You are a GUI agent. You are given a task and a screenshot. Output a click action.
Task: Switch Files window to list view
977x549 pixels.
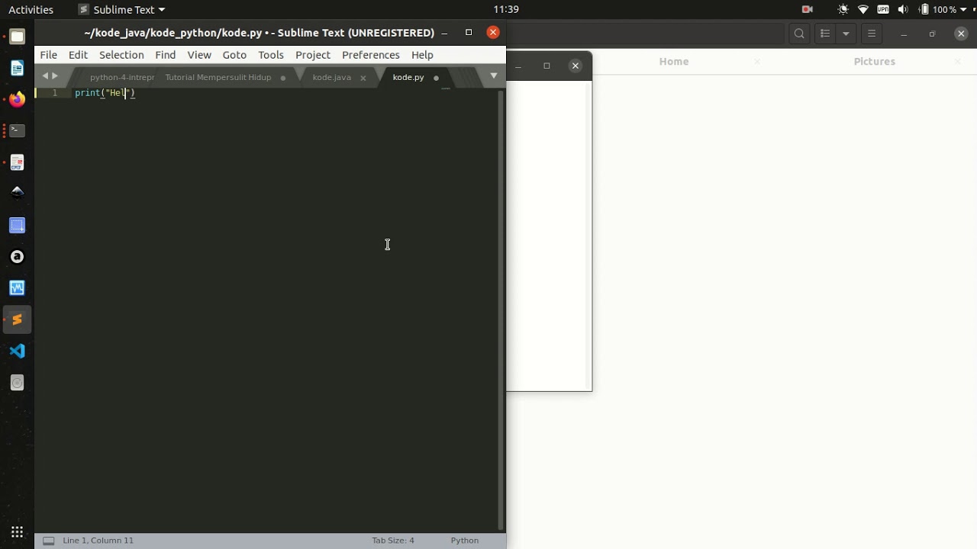coord(825,34)
